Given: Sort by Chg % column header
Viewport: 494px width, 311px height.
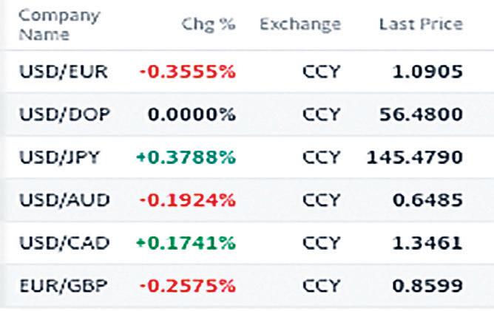Looking at the screenshot, I should 209,24.
